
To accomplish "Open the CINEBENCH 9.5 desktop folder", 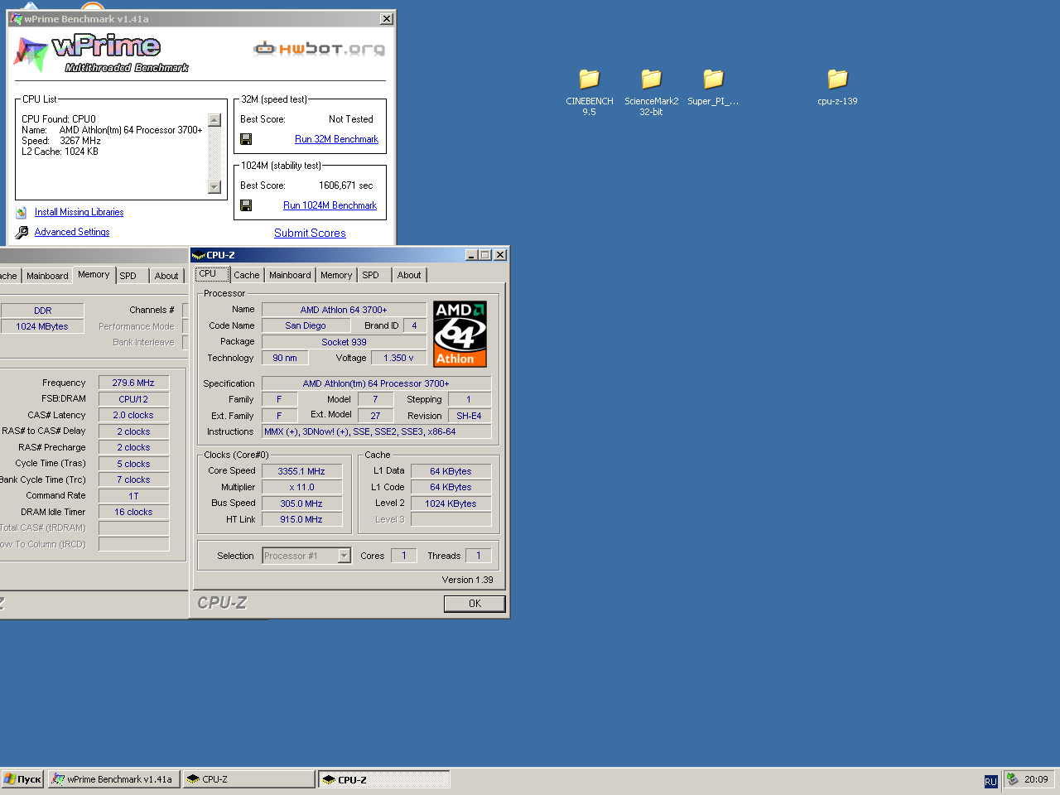I will click(x=589, y=79).
